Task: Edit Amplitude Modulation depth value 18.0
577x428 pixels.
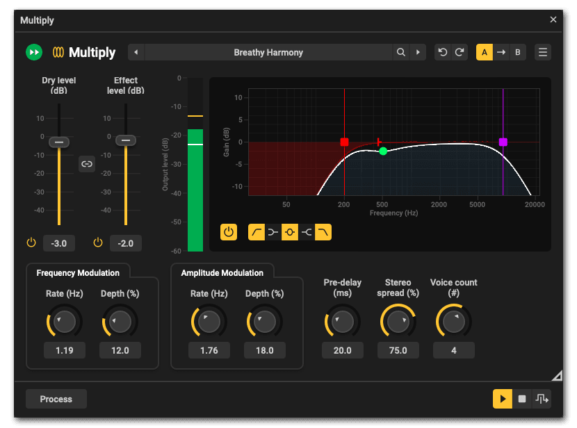Action: tap(265, 350)
